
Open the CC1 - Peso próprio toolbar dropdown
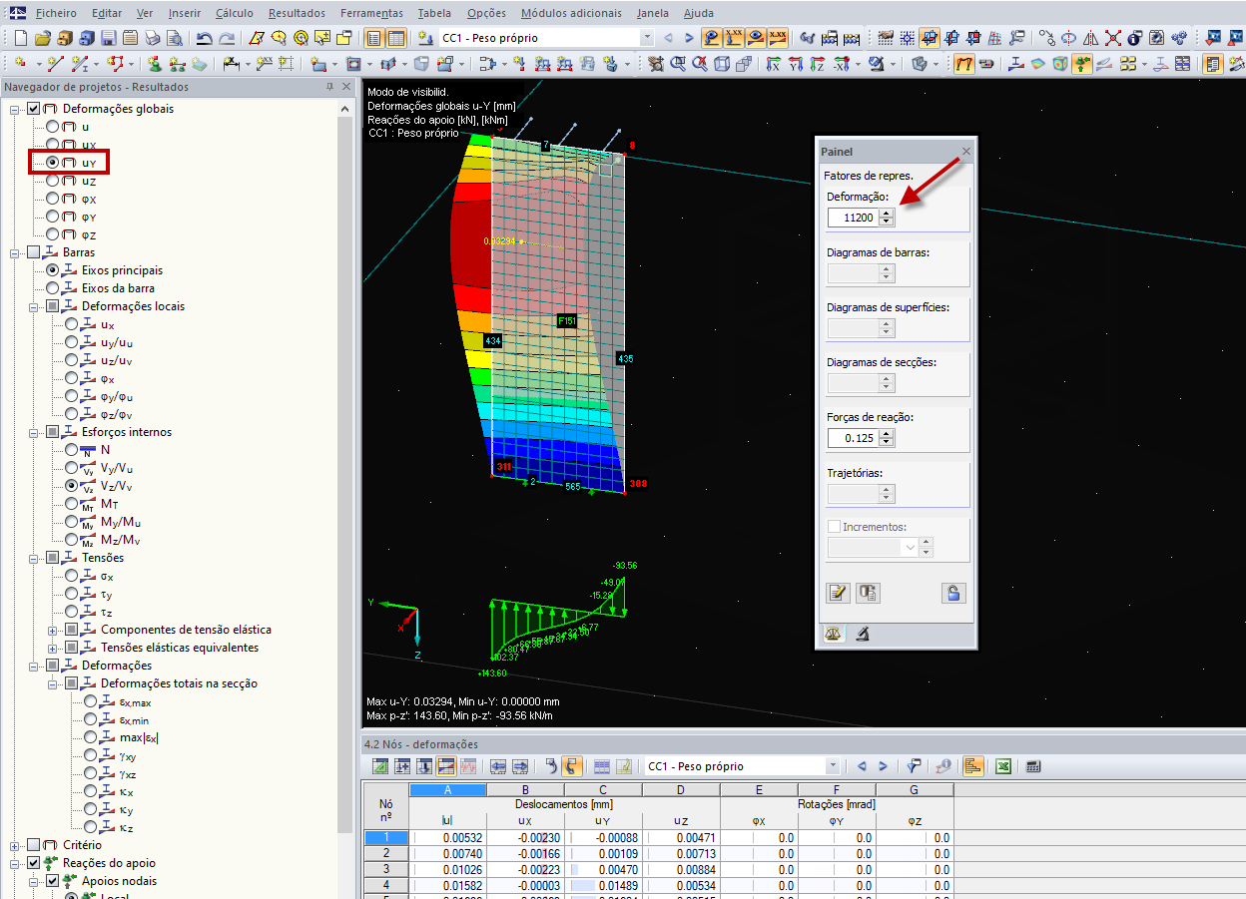coord(647,38)
